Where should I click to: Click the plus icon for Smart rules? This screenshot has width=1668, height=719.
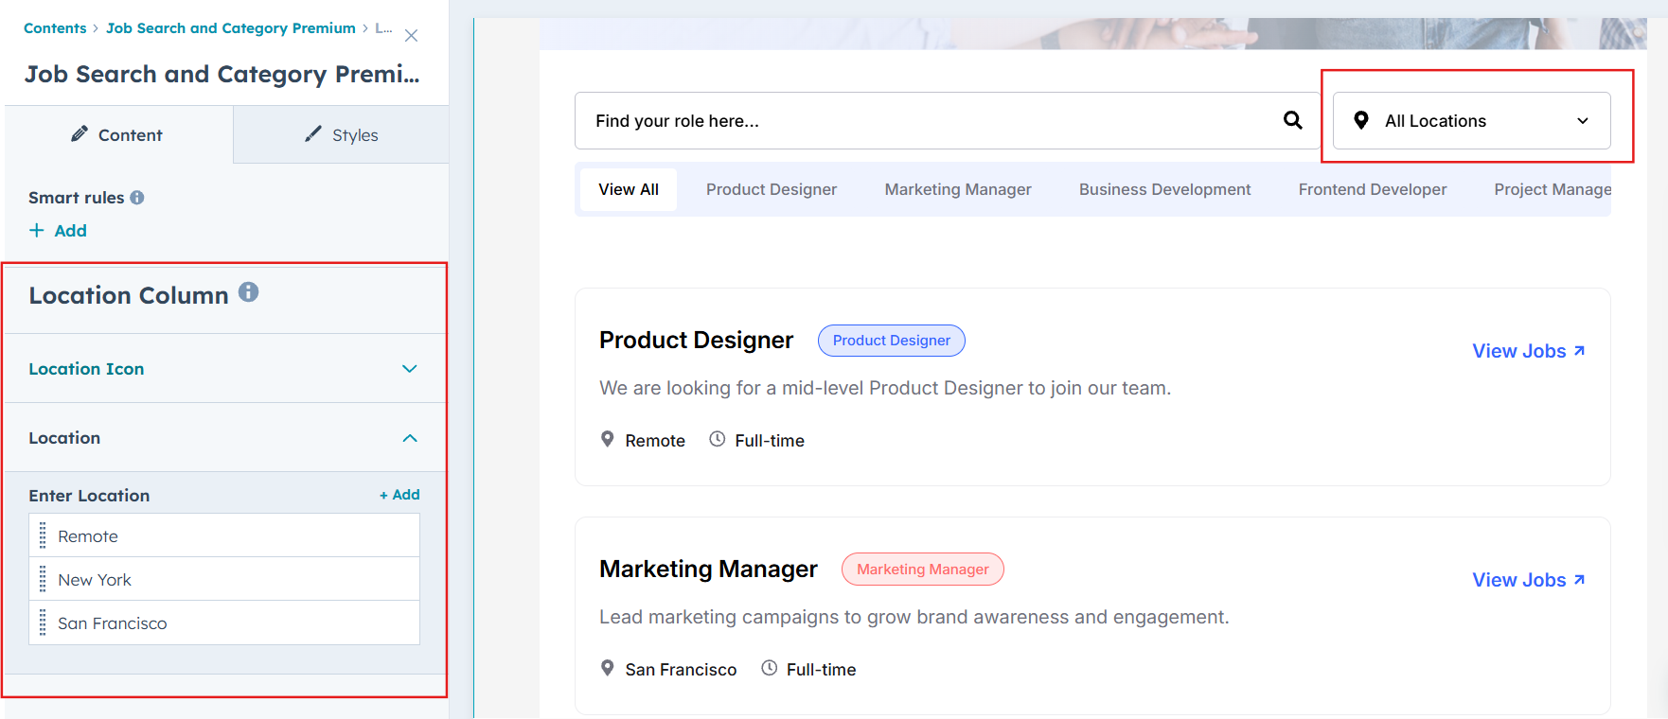click(37, 231)
